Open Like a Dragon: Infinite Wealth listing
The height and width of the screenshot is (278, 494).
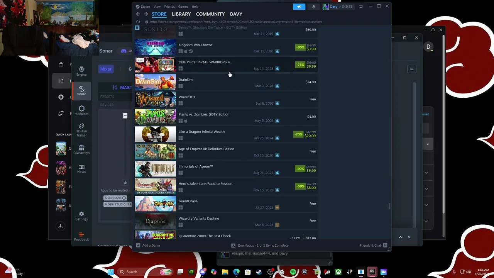[x=226, y=134]
